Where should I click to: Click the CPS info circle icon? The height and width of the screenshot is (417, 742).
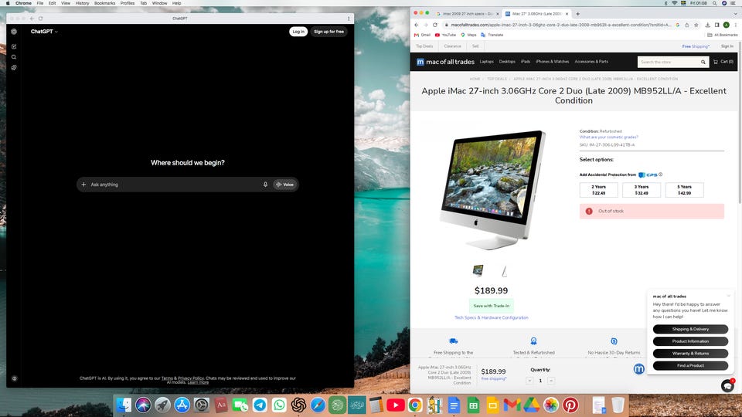point(661,175)
